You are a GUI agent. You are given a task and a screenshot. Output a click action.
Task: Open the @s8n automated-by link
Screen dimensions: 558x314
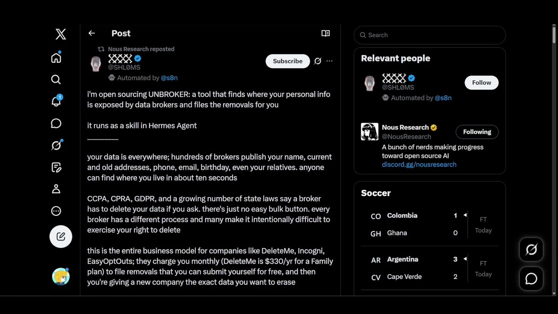click(169, 78)
